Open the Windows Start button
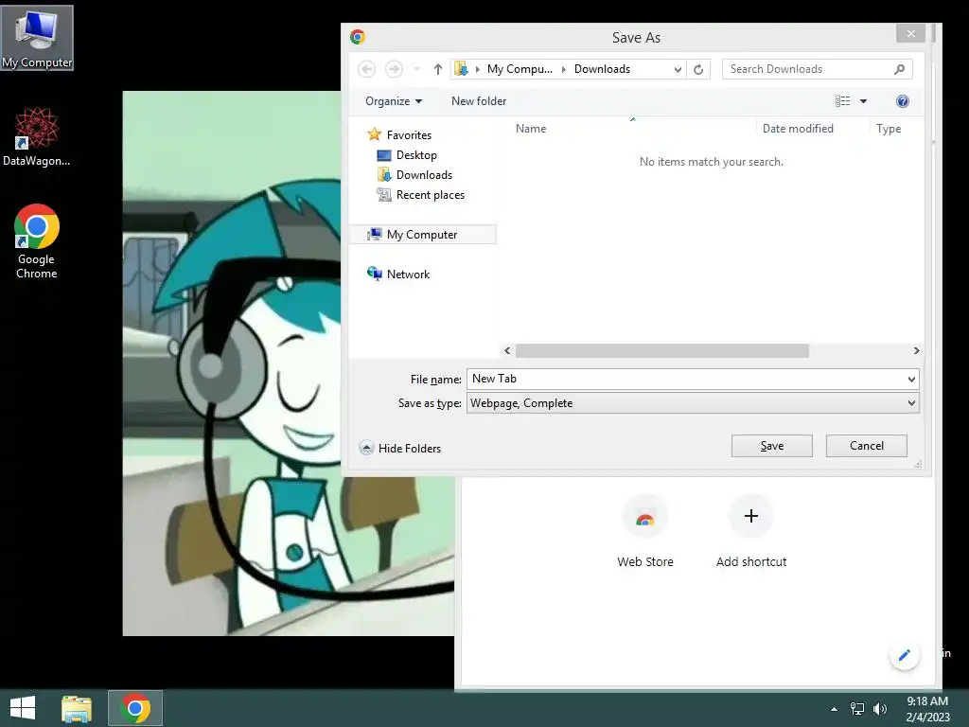Screen dimensions: 969x727 (23, 708)
